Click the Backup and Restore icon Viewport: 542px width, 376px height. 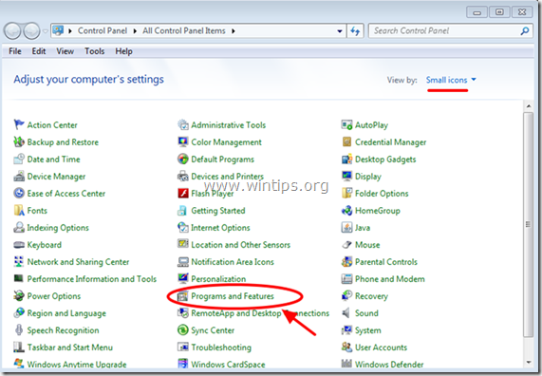[19, 141]
